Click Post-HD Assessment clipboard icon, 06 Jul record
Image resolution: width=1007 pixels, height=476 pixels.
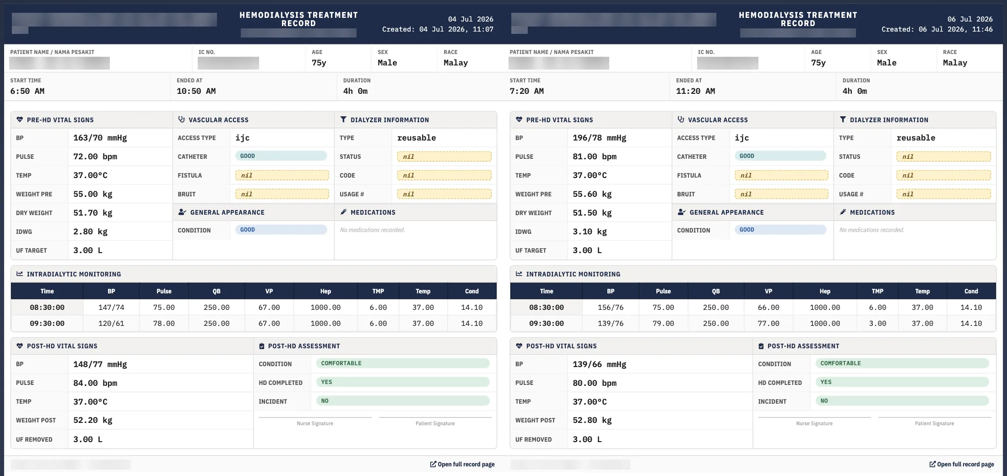(x=761, y=346)
